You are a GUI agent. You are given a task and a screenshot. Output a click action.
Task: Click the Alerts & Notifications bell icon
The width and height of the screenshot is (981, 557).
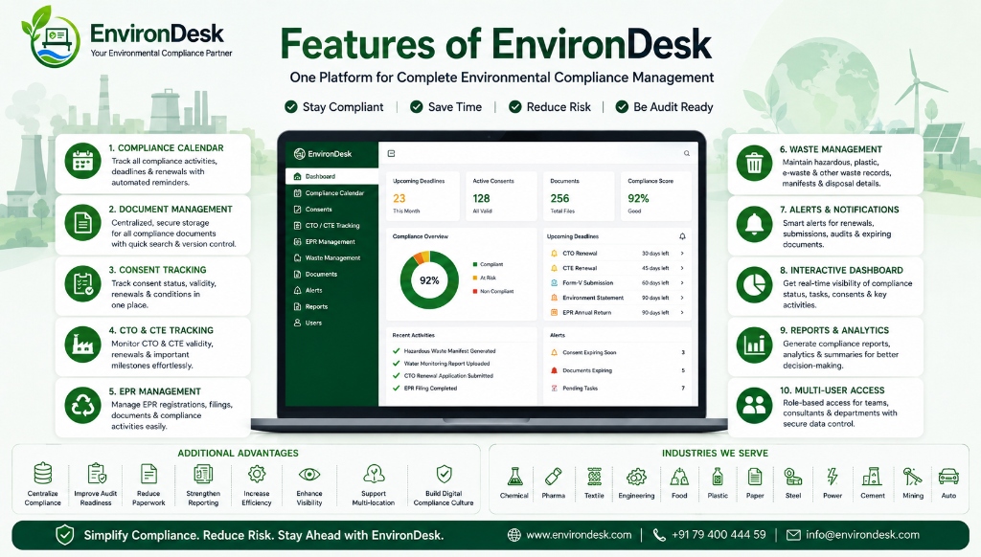point(754,224)
